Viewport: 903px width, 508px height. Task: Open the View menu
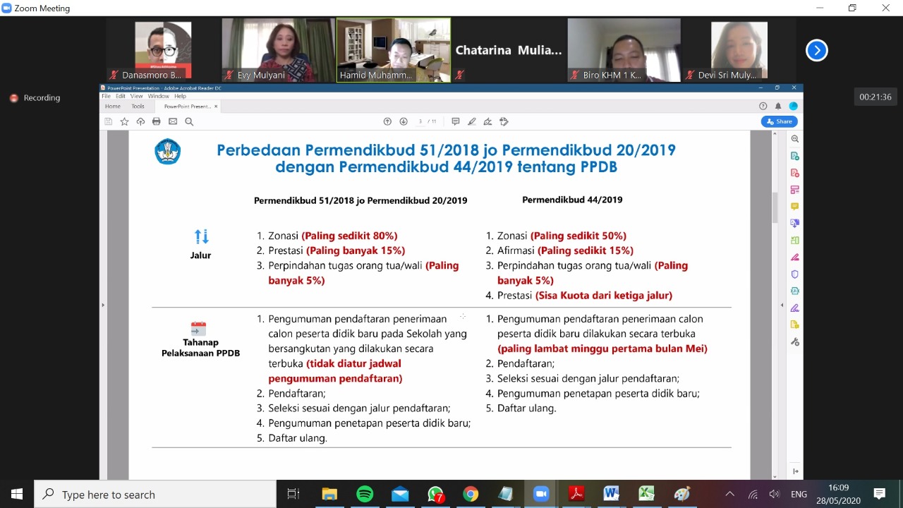136,96
